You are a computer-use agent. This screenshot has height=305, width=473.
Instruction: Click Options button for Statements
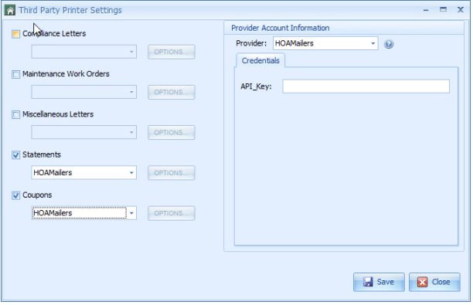[172, 173]
